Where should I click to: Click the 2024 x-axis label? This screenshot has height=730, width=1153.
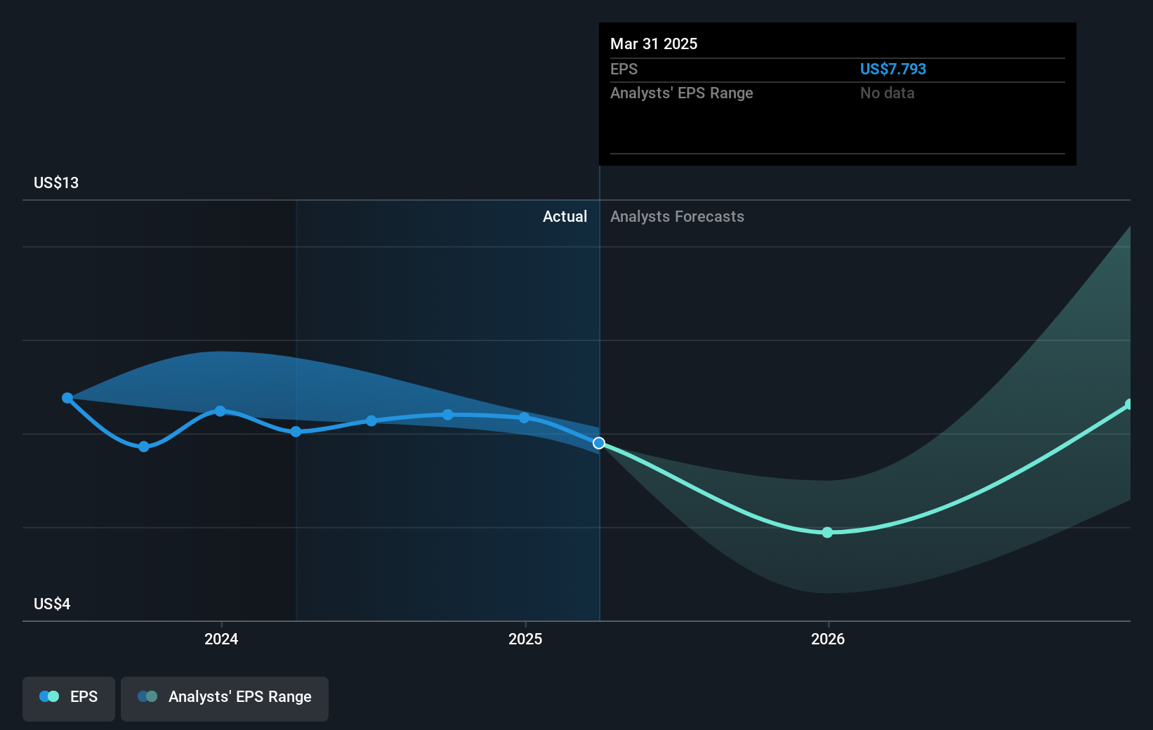(x=221, y=639)
